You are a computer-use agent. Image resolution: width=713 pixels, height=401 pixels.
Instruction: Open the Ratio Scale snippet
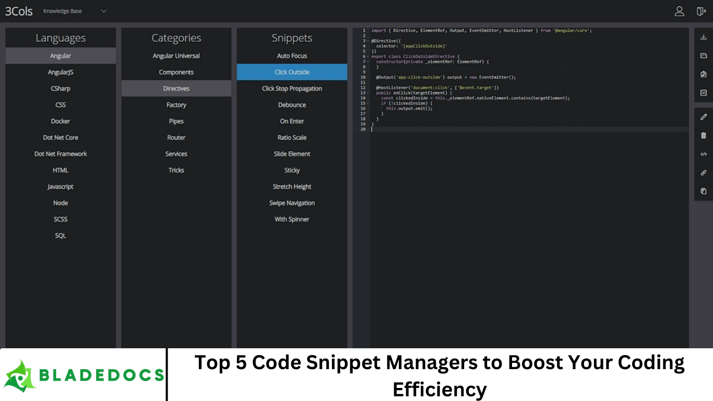click(292, 137)
